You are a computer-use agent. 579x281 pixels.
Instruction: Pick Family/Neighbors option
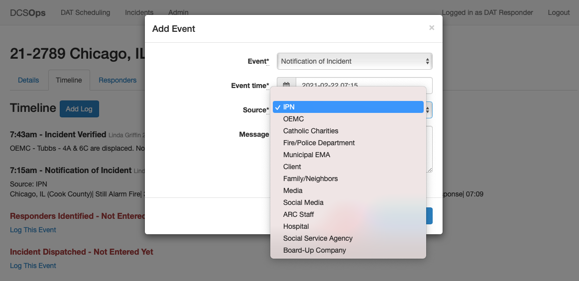348,179
